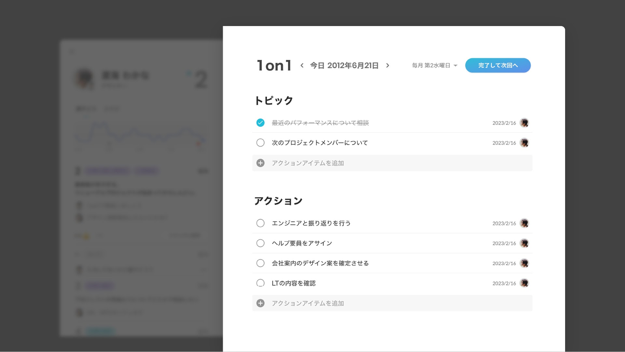Click the 2023/2/16 date on エンジニアと振り返りを行う row
Image resolution: width=625 pixels, height=352 pixels.
504,224
